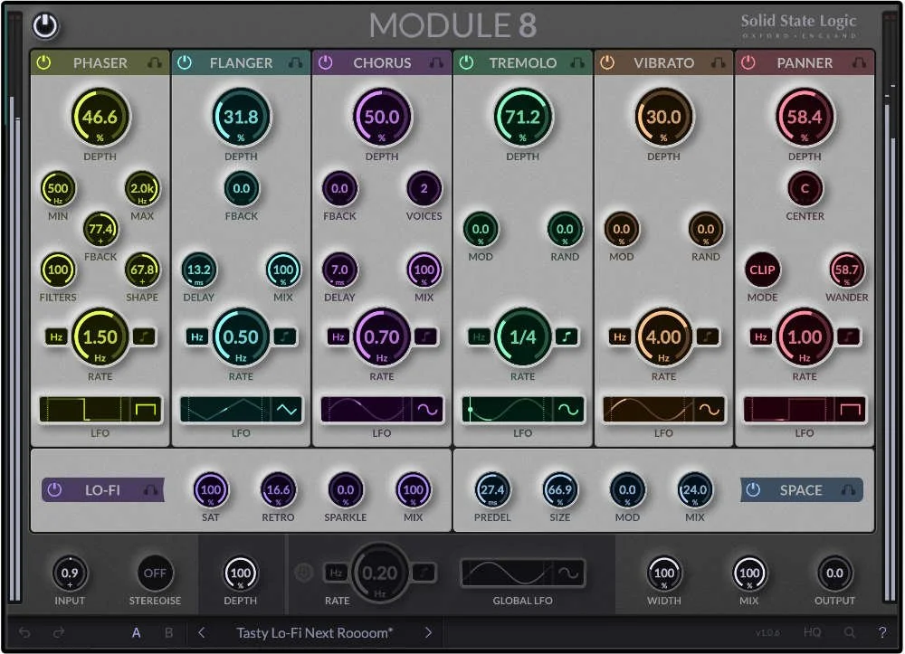Image resolution: width=905 pixels, height=654 pixels.
Task: Set Vibrato rate to Hz mode
Action: (619, 336)
